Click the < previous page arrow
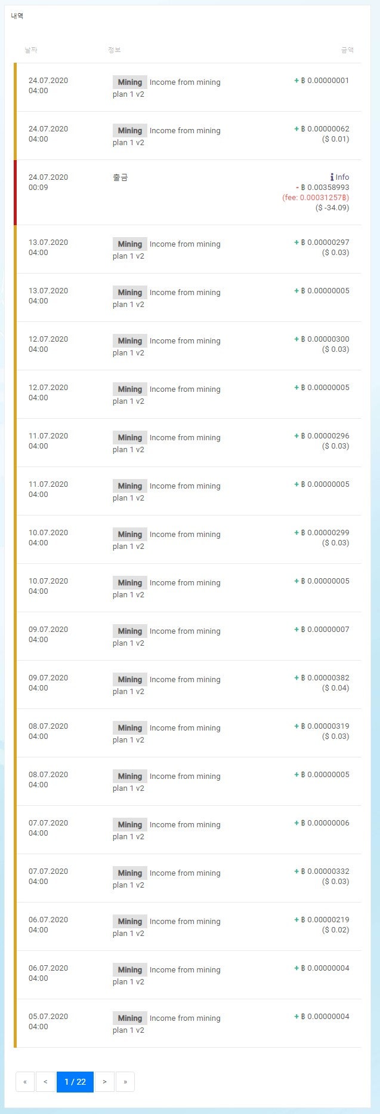This screenshot has width=380, height=1114. click(x=45, y=1082)
